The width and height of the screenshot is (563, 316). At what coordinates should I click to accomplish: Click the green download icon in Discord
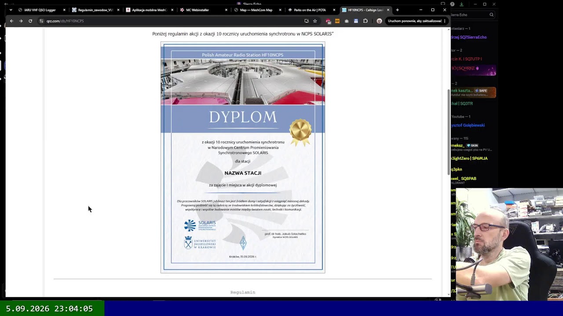(x=461, y=4)
